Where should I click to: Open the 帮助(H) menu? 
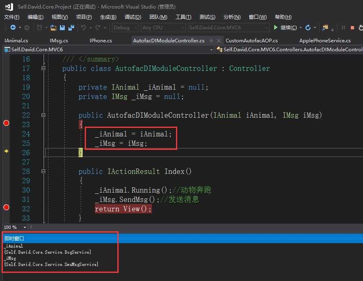point(283,17)
